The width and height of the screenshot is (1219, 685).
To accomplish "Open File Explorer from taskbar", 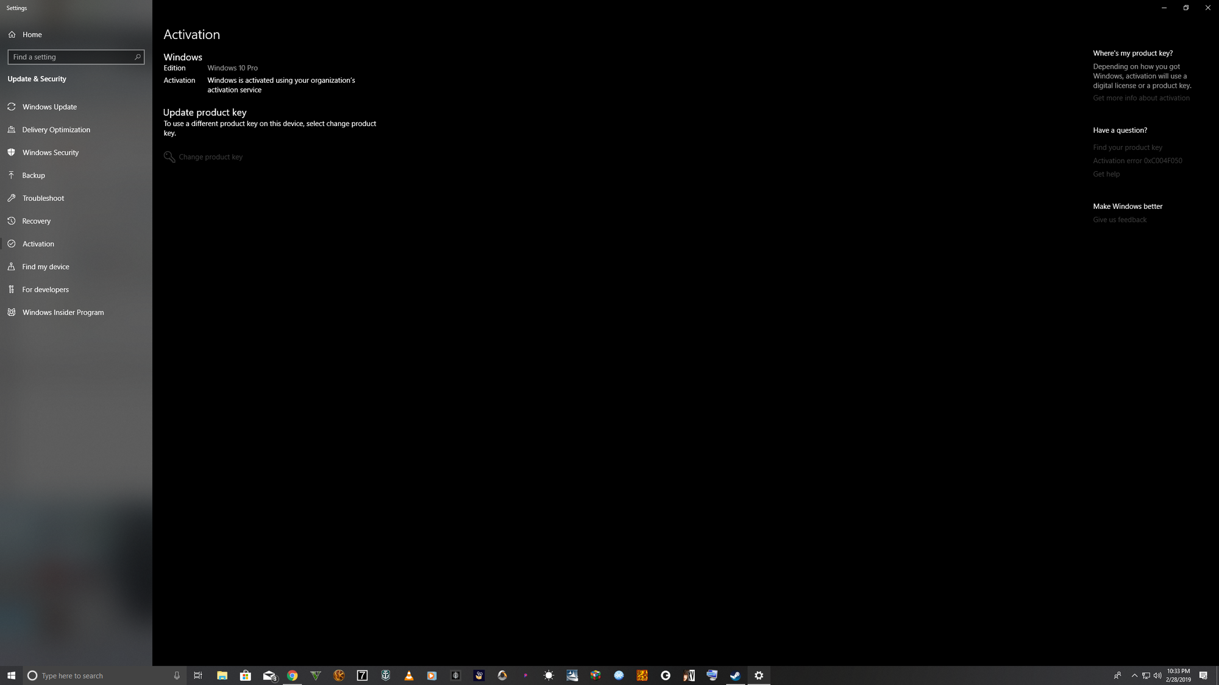I will pyautogui.click(x=222, y=675).
